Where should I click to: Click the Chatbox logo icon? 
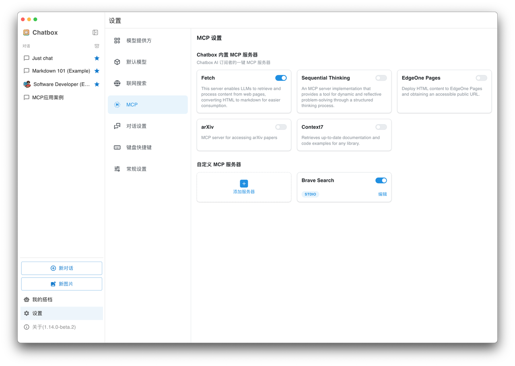pyautogui.click(x=26, y=33)
